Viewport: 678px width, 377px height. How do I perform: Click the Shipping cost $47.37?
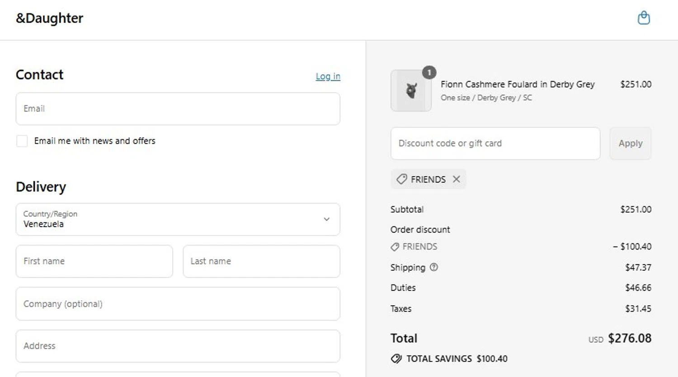[x=638, y=267]
